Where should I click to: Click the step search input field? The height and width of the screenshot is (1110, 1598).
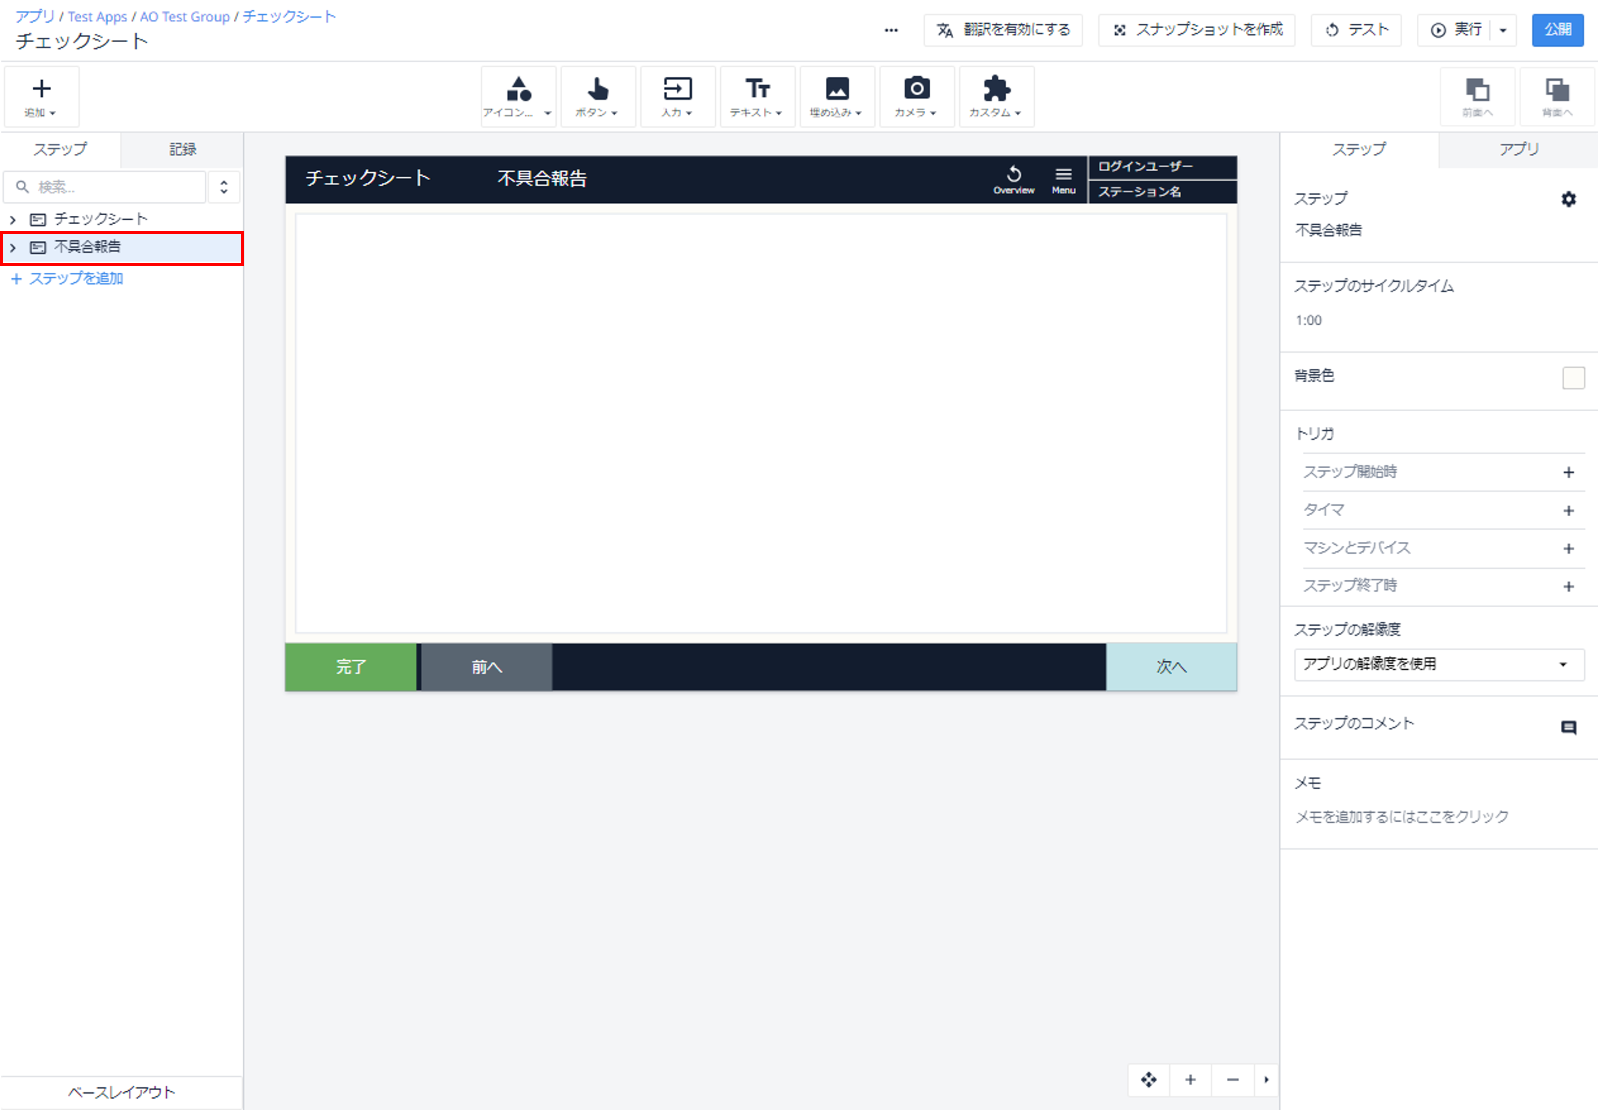click(x=106, y=187)
